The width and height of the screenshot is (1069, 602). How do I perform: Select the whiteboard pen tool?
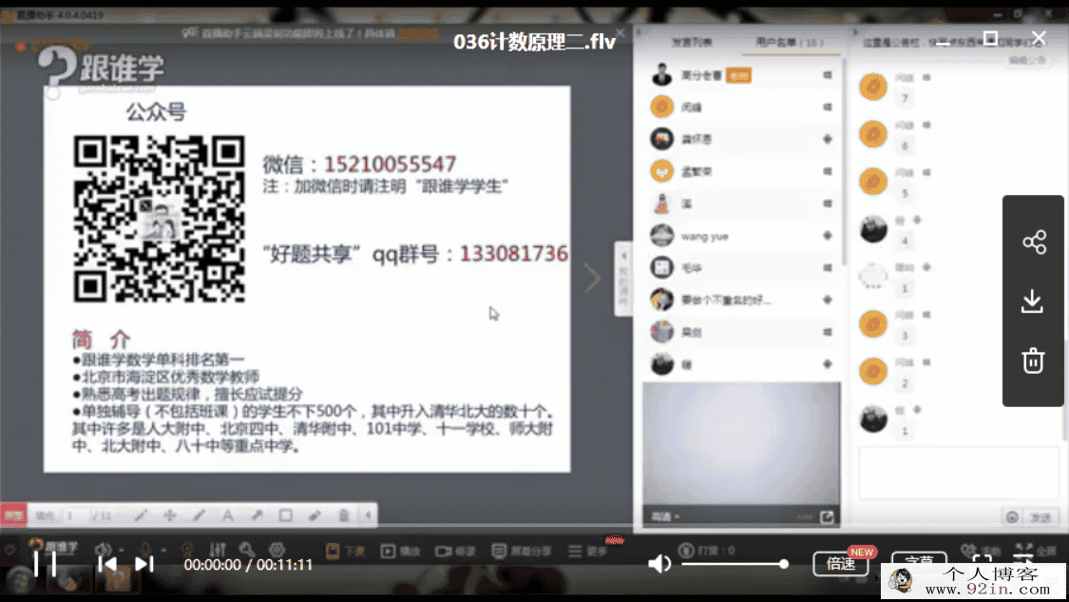click(141, 515)
